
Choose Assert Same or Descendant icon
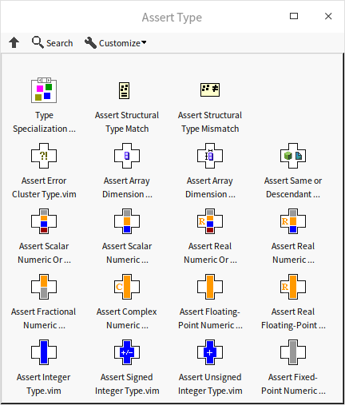tap(293, 156)
